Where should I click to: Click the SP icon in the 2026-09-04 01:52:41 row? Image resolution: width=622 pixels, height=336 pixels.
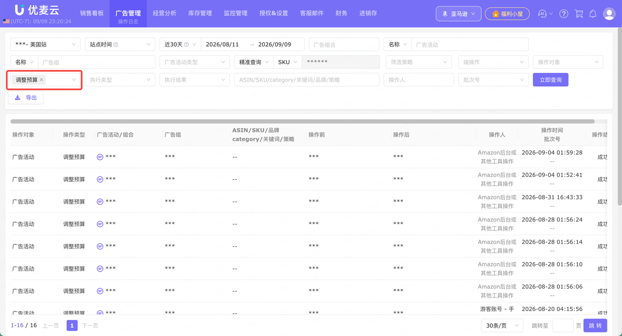click(100, 179)
